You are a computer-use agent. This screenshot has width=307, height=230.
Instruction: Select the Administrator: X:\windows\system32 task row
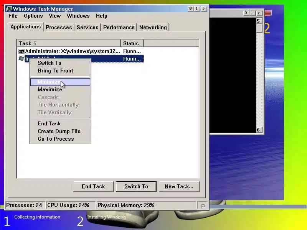(x=81, y=51)
